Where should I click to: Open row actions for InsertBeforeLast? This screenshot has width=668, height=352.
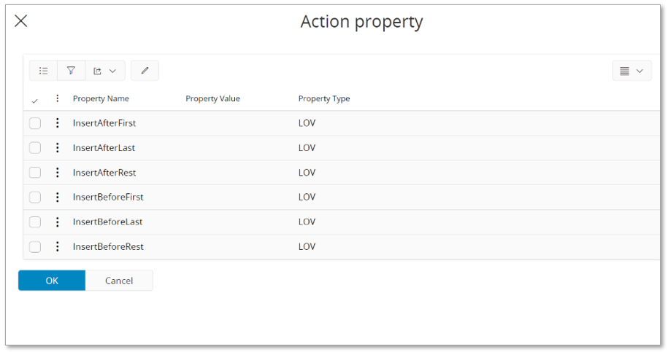click(58, 222)
